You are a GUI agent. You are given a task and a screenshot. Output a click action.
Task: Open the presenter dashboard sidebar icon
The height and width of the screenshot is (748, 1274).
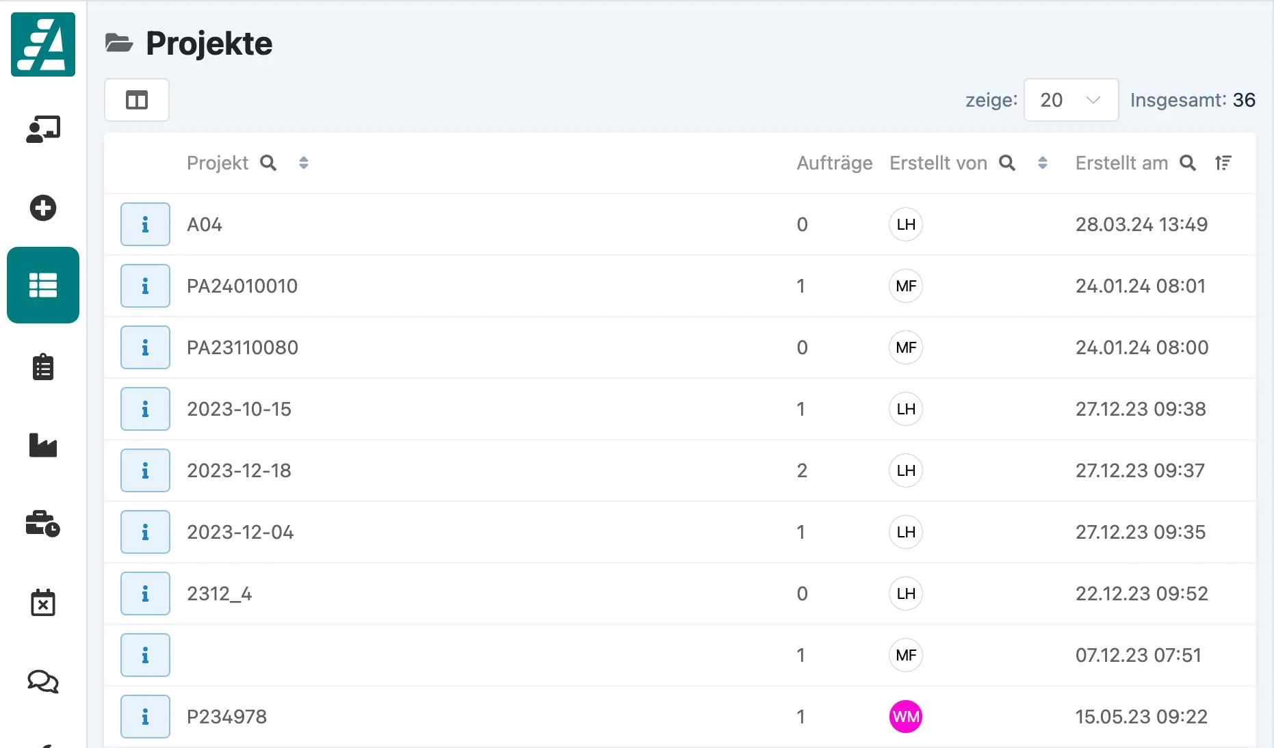click(43, 129)
